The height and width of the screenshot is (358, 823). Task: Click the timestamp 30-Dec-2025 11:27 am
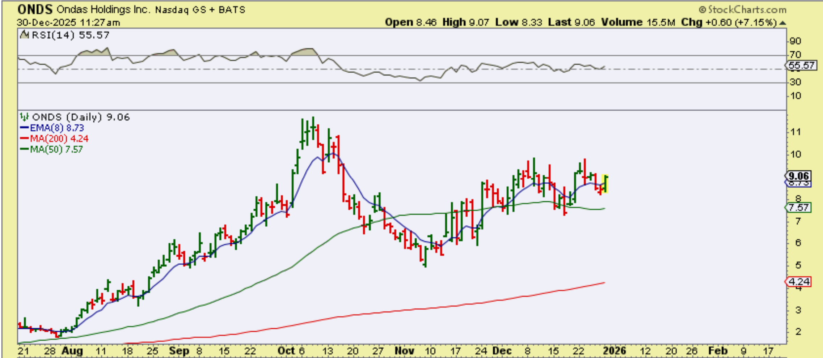click(68, 22)
